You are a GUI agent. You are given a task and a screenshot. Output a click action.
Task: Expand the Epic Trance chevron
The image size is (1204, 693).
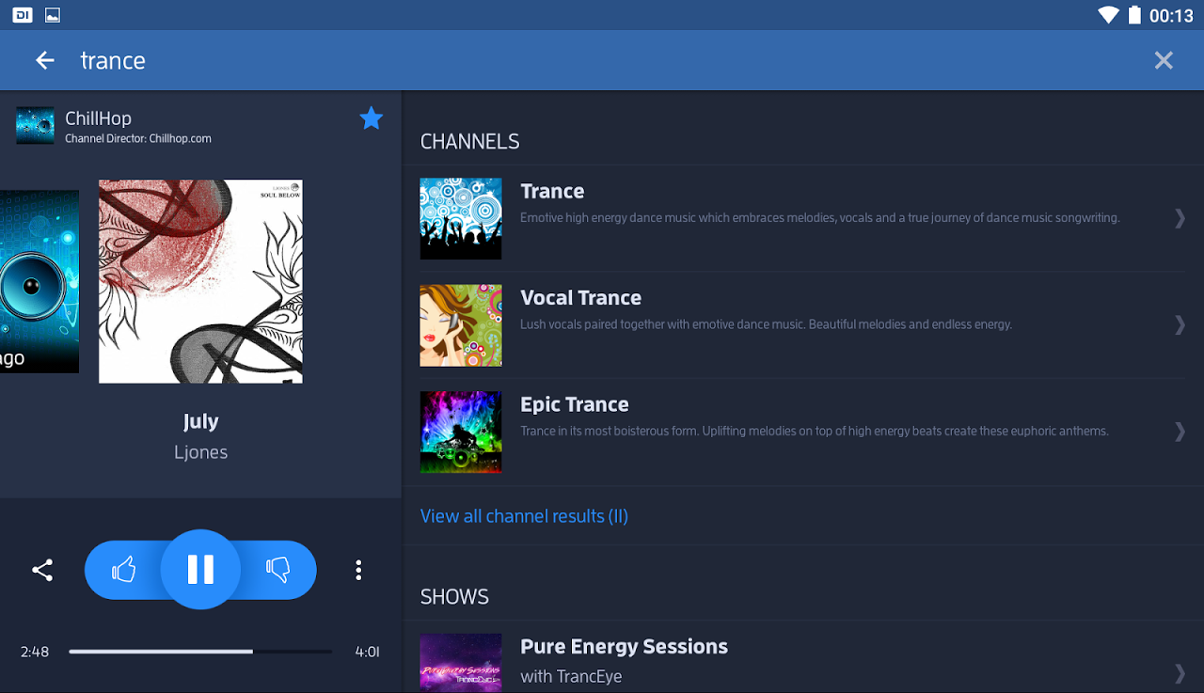[x=1180, y=431]
